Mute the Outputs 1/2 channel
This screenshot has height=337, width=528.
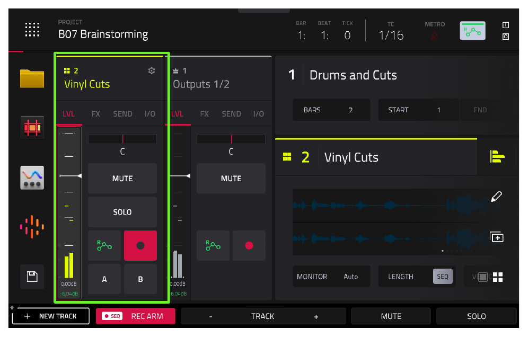click(x=231, y=179)
